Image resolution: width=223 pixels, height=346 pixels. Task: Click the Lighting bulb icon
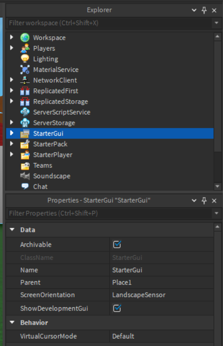(x=25, y=59)
